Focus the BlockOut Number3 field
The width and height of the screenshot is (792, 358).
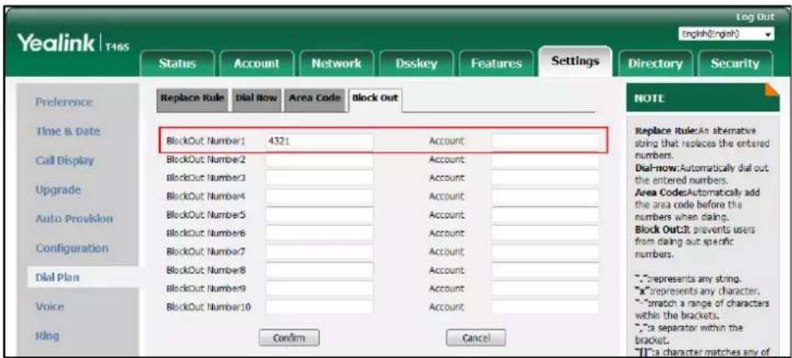(x=319, y=178)
